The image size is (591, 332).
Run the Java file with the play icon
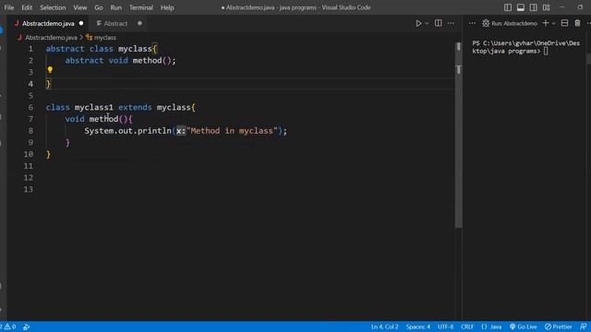click(418, 23)
